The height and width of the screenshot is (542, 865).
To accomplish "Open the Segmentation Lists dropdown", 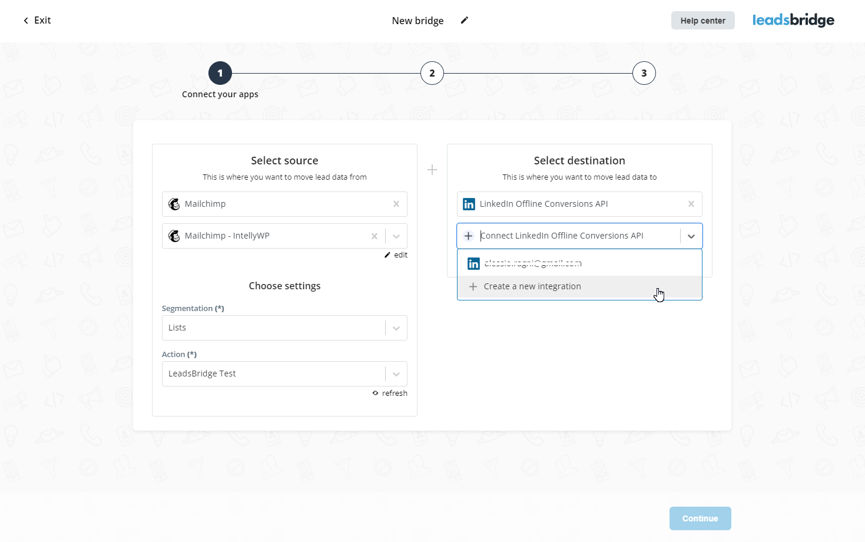I will (x=284, y=328).
